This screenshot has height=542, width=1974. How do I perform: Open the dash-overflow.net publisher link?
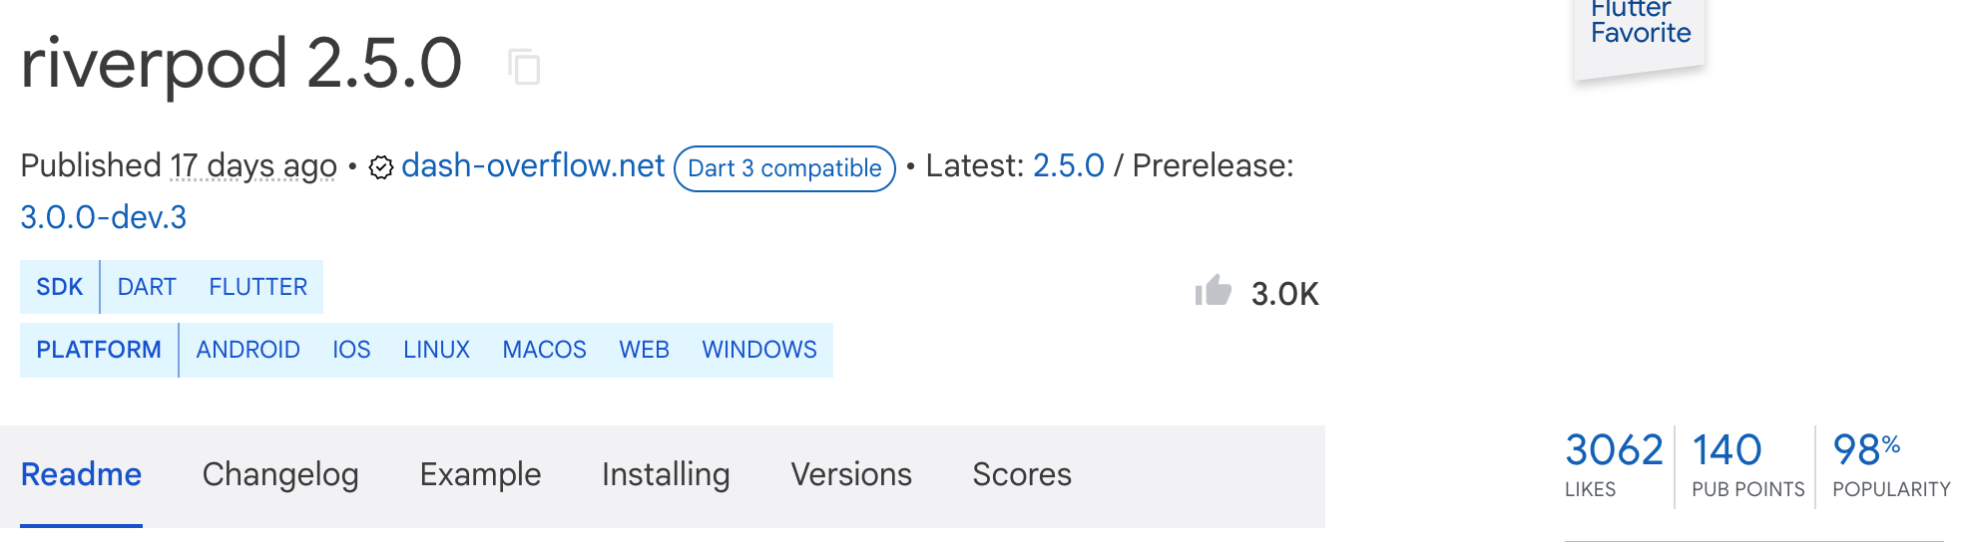click(533, 165)
